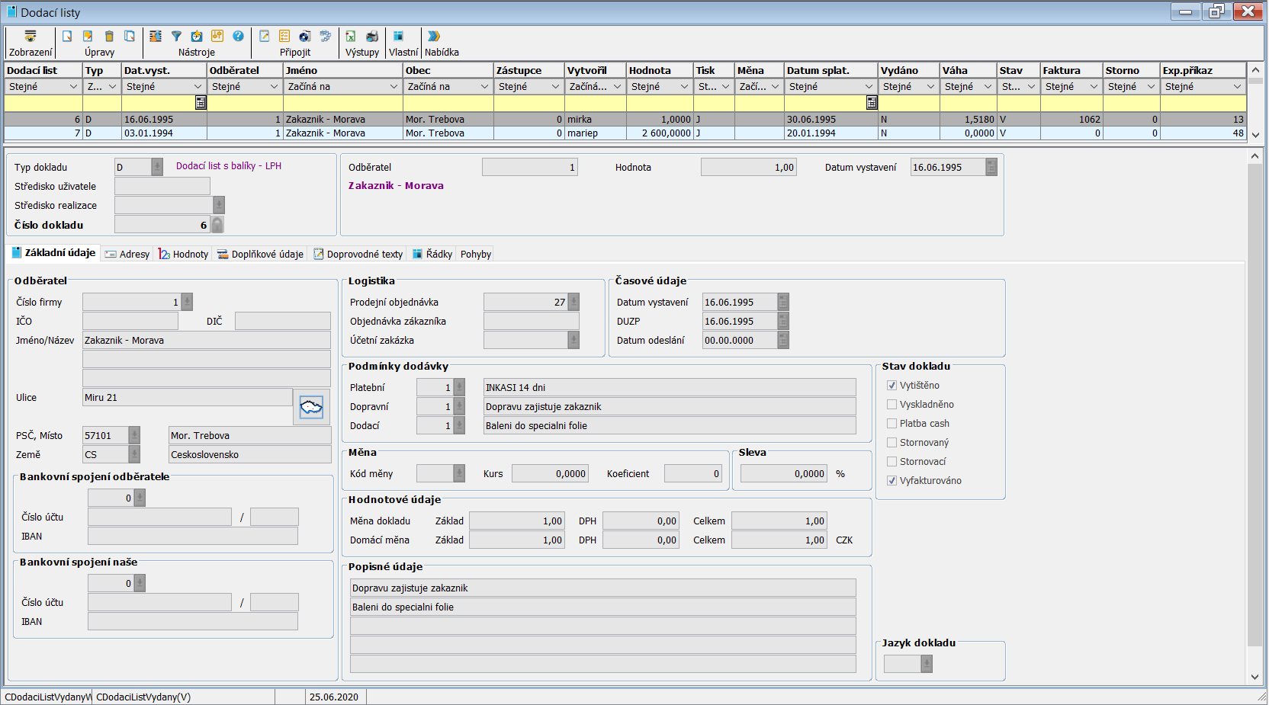Open the Jazyk dokladu dropdown

(x=927, y=664)
